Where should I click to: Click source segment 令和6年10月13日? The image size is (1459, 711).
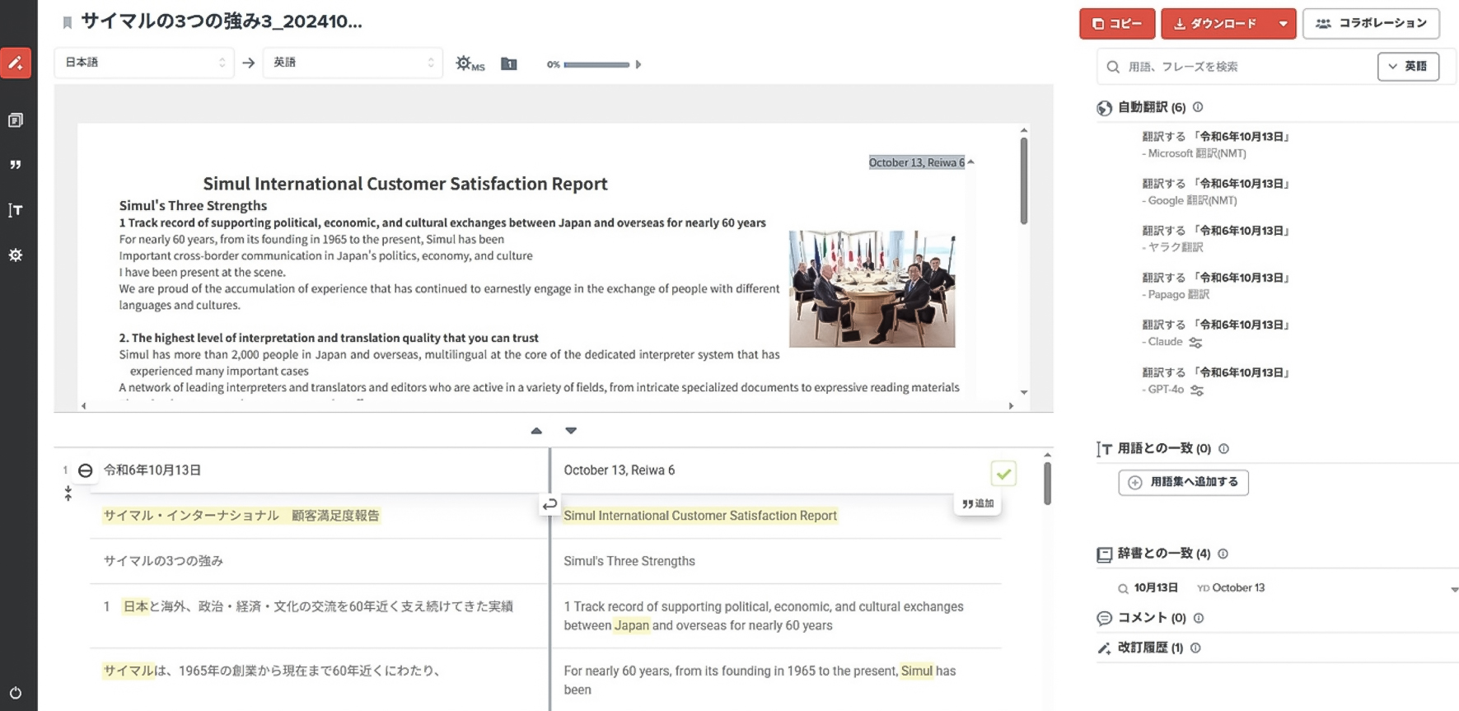(x=152, y=470)
